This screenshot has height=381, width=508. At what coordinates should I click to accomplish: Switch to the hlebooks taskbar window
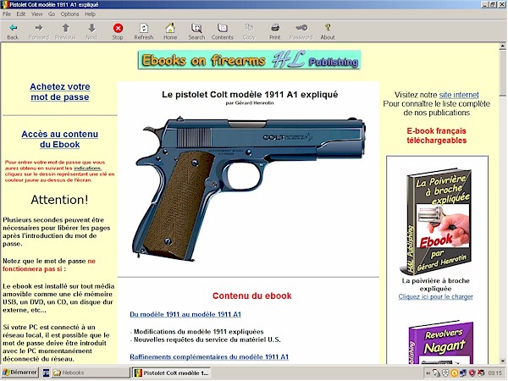click(91, 373)
